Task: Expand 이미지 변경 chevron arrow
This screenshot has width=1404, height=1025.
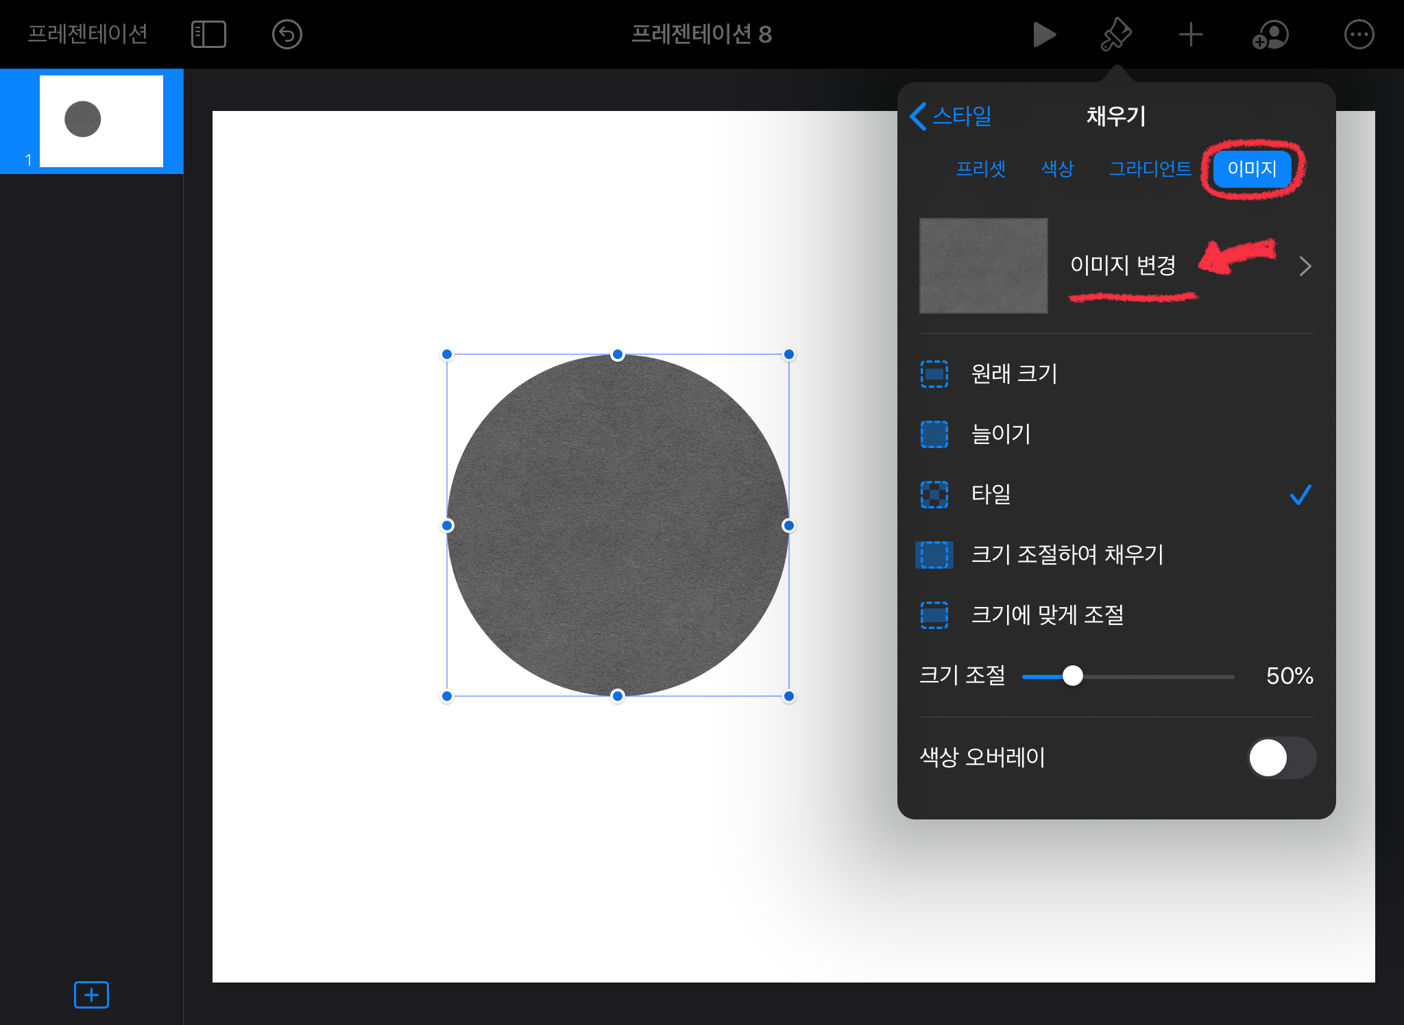Action: point(1305,266)
